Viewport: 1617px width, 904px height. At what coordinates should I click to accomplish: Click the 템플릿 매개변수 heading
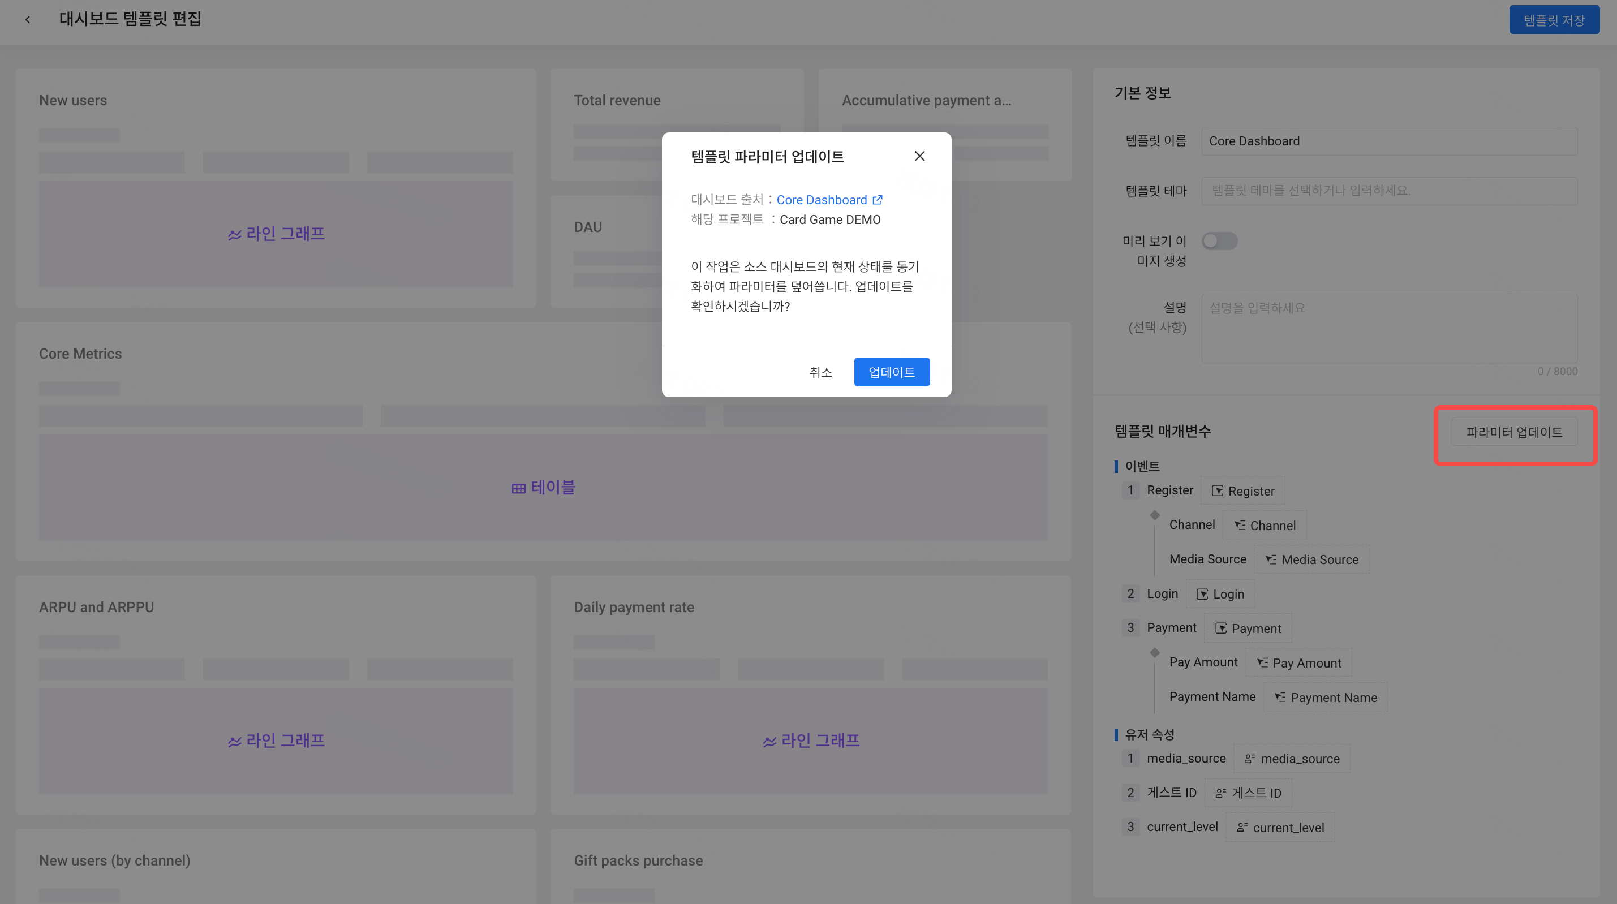point(1163,431)
